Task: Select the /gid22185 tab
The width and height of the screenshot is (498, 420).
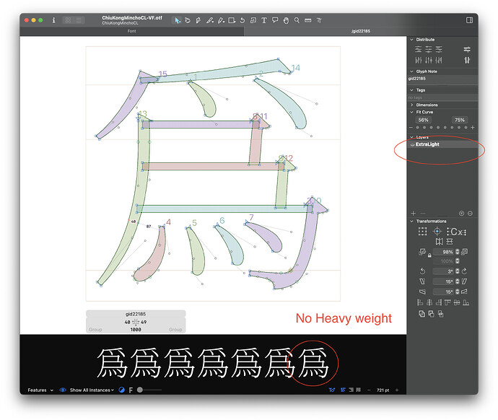Action: [x=361, y=32]
